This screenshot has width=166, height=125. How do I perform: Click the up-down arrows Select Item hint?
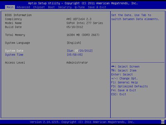[124, 70]
